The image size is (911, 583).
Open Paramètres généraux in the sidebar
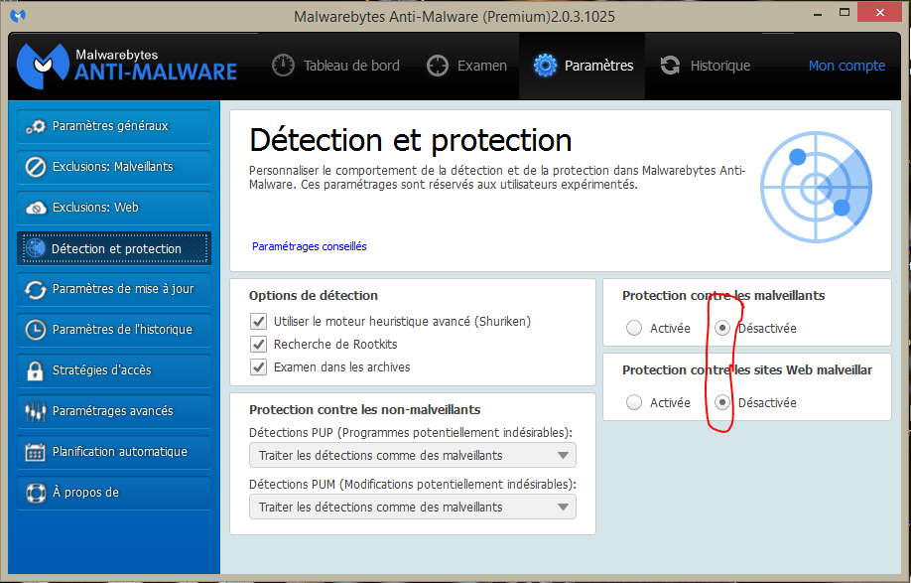pyautogui.click(x=114, y=126)
